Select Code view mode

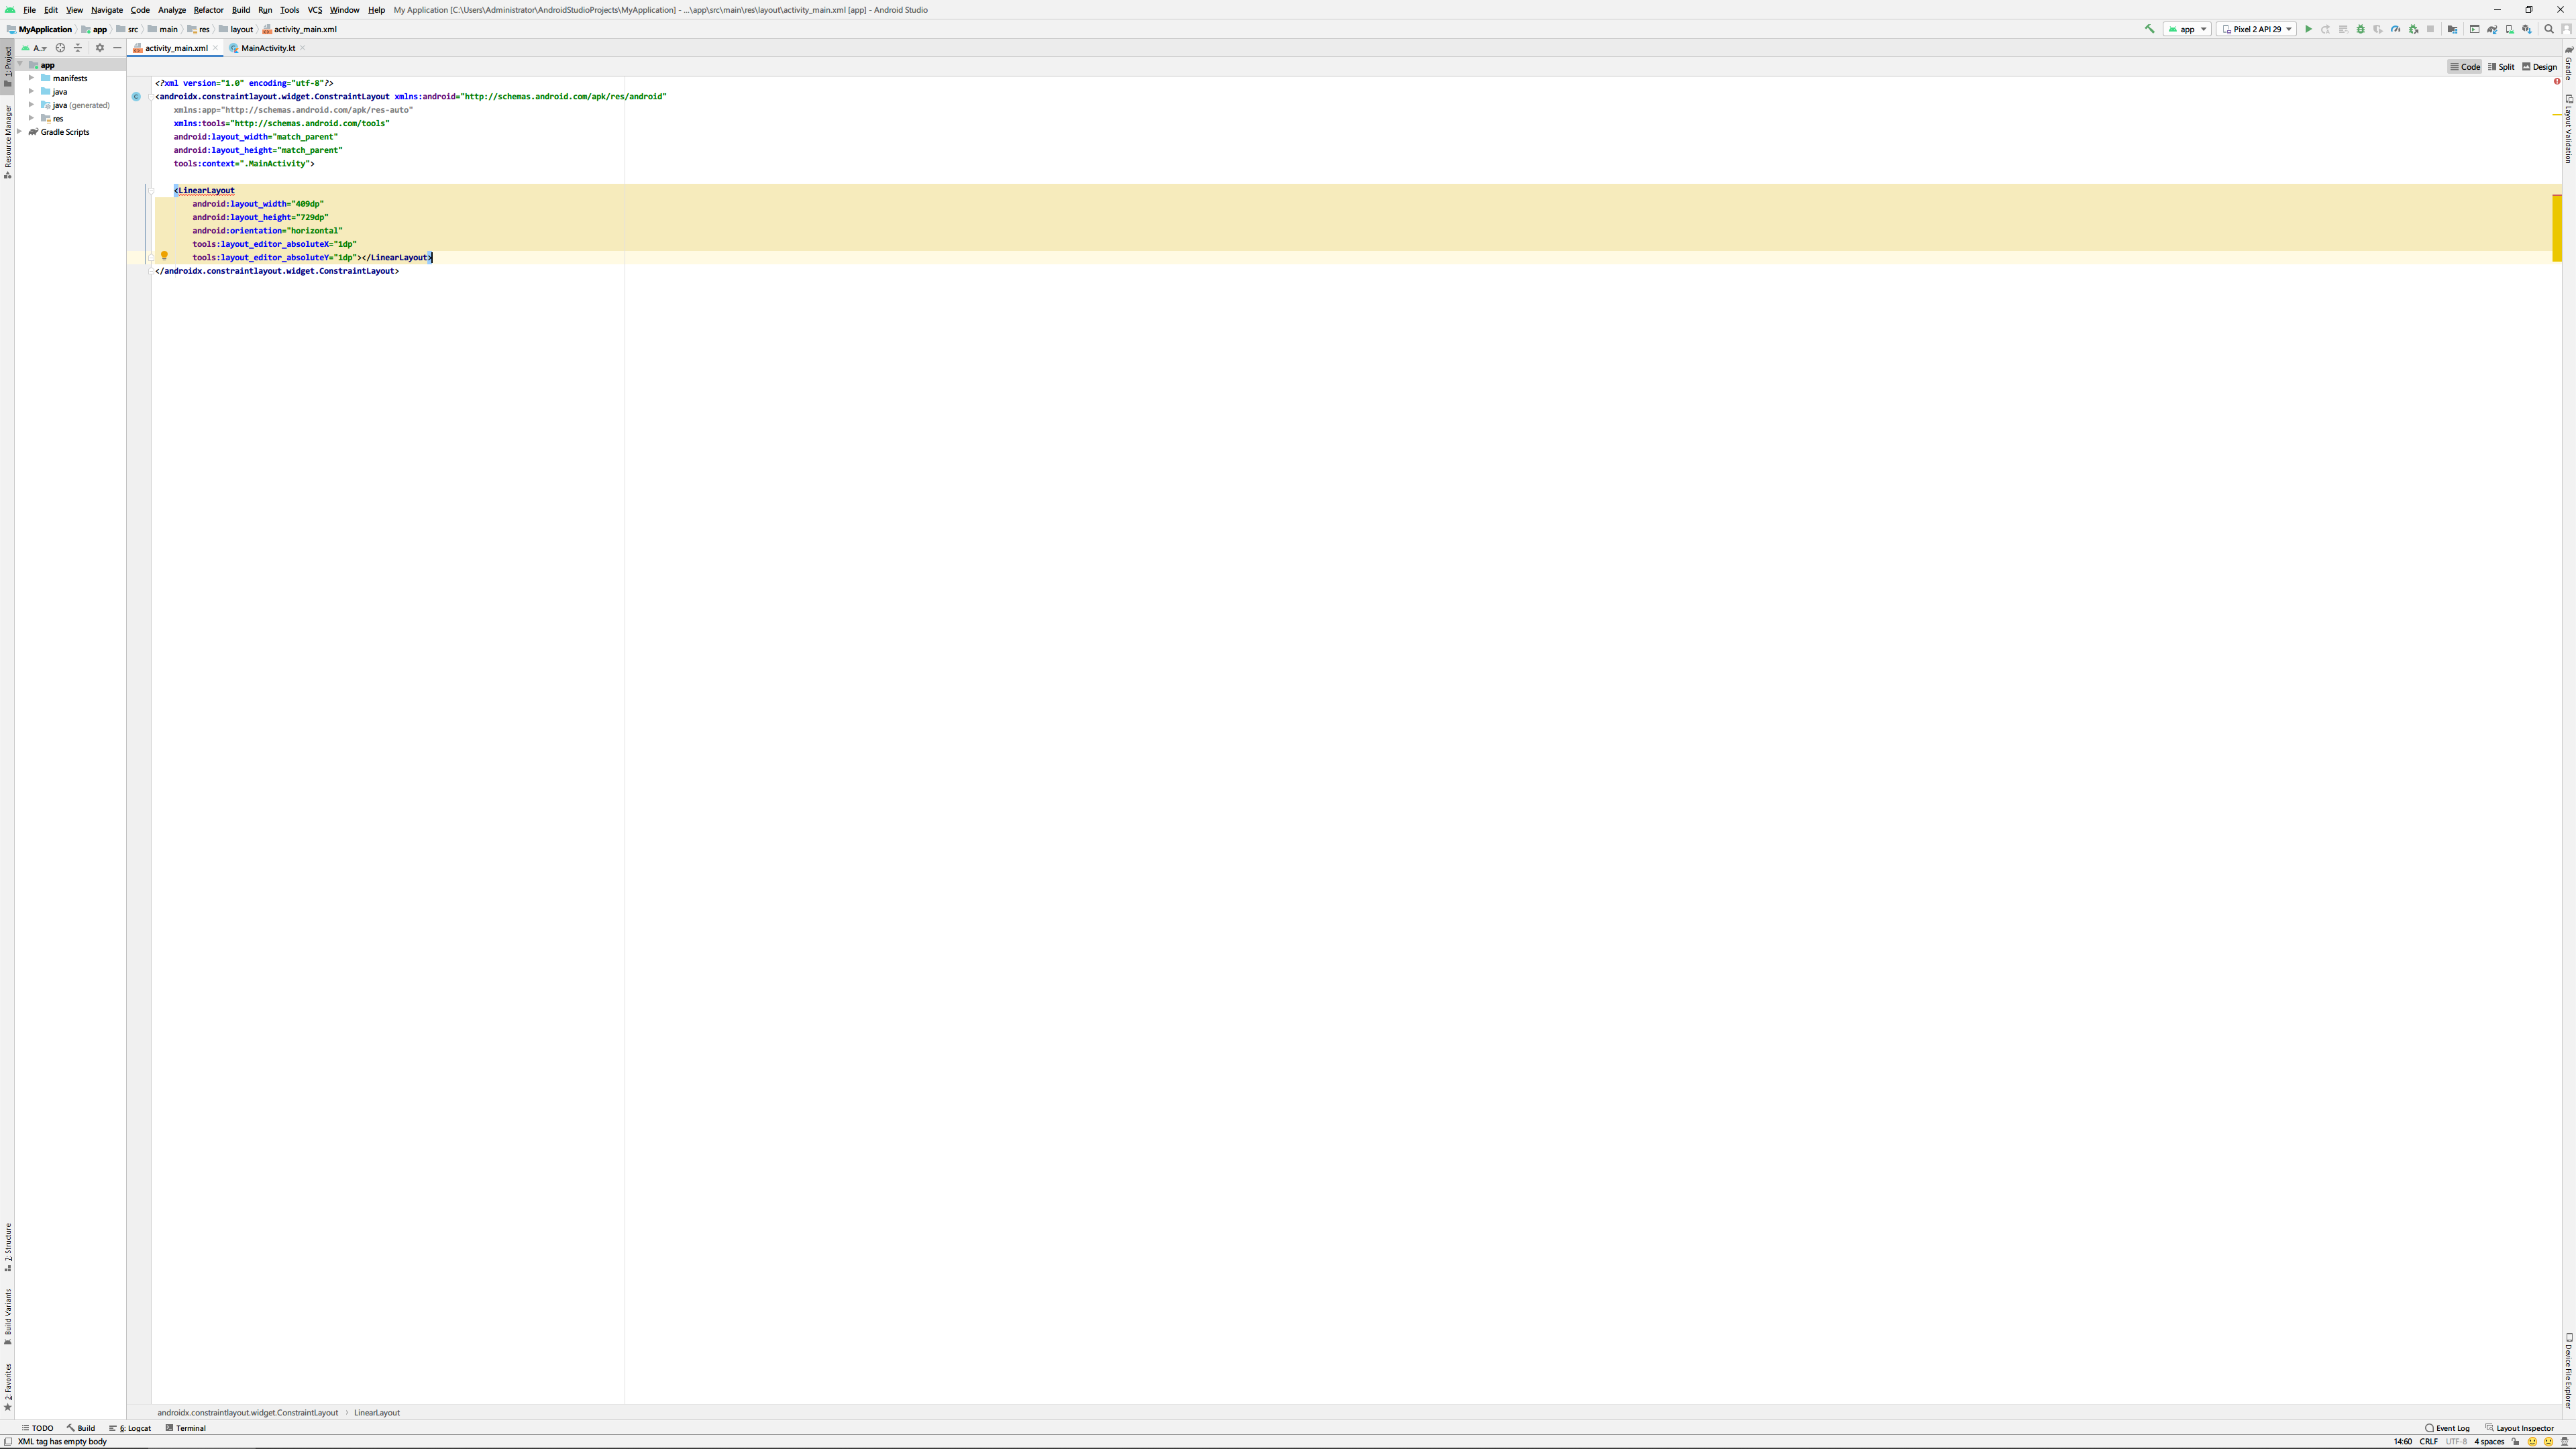[2465, 67]
